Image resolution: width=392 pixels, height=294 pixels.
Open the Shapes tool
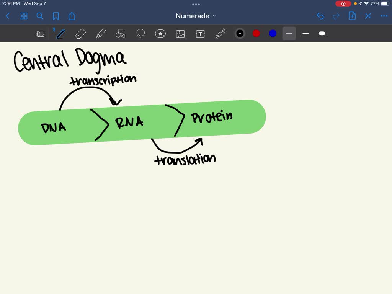(120, 33)
